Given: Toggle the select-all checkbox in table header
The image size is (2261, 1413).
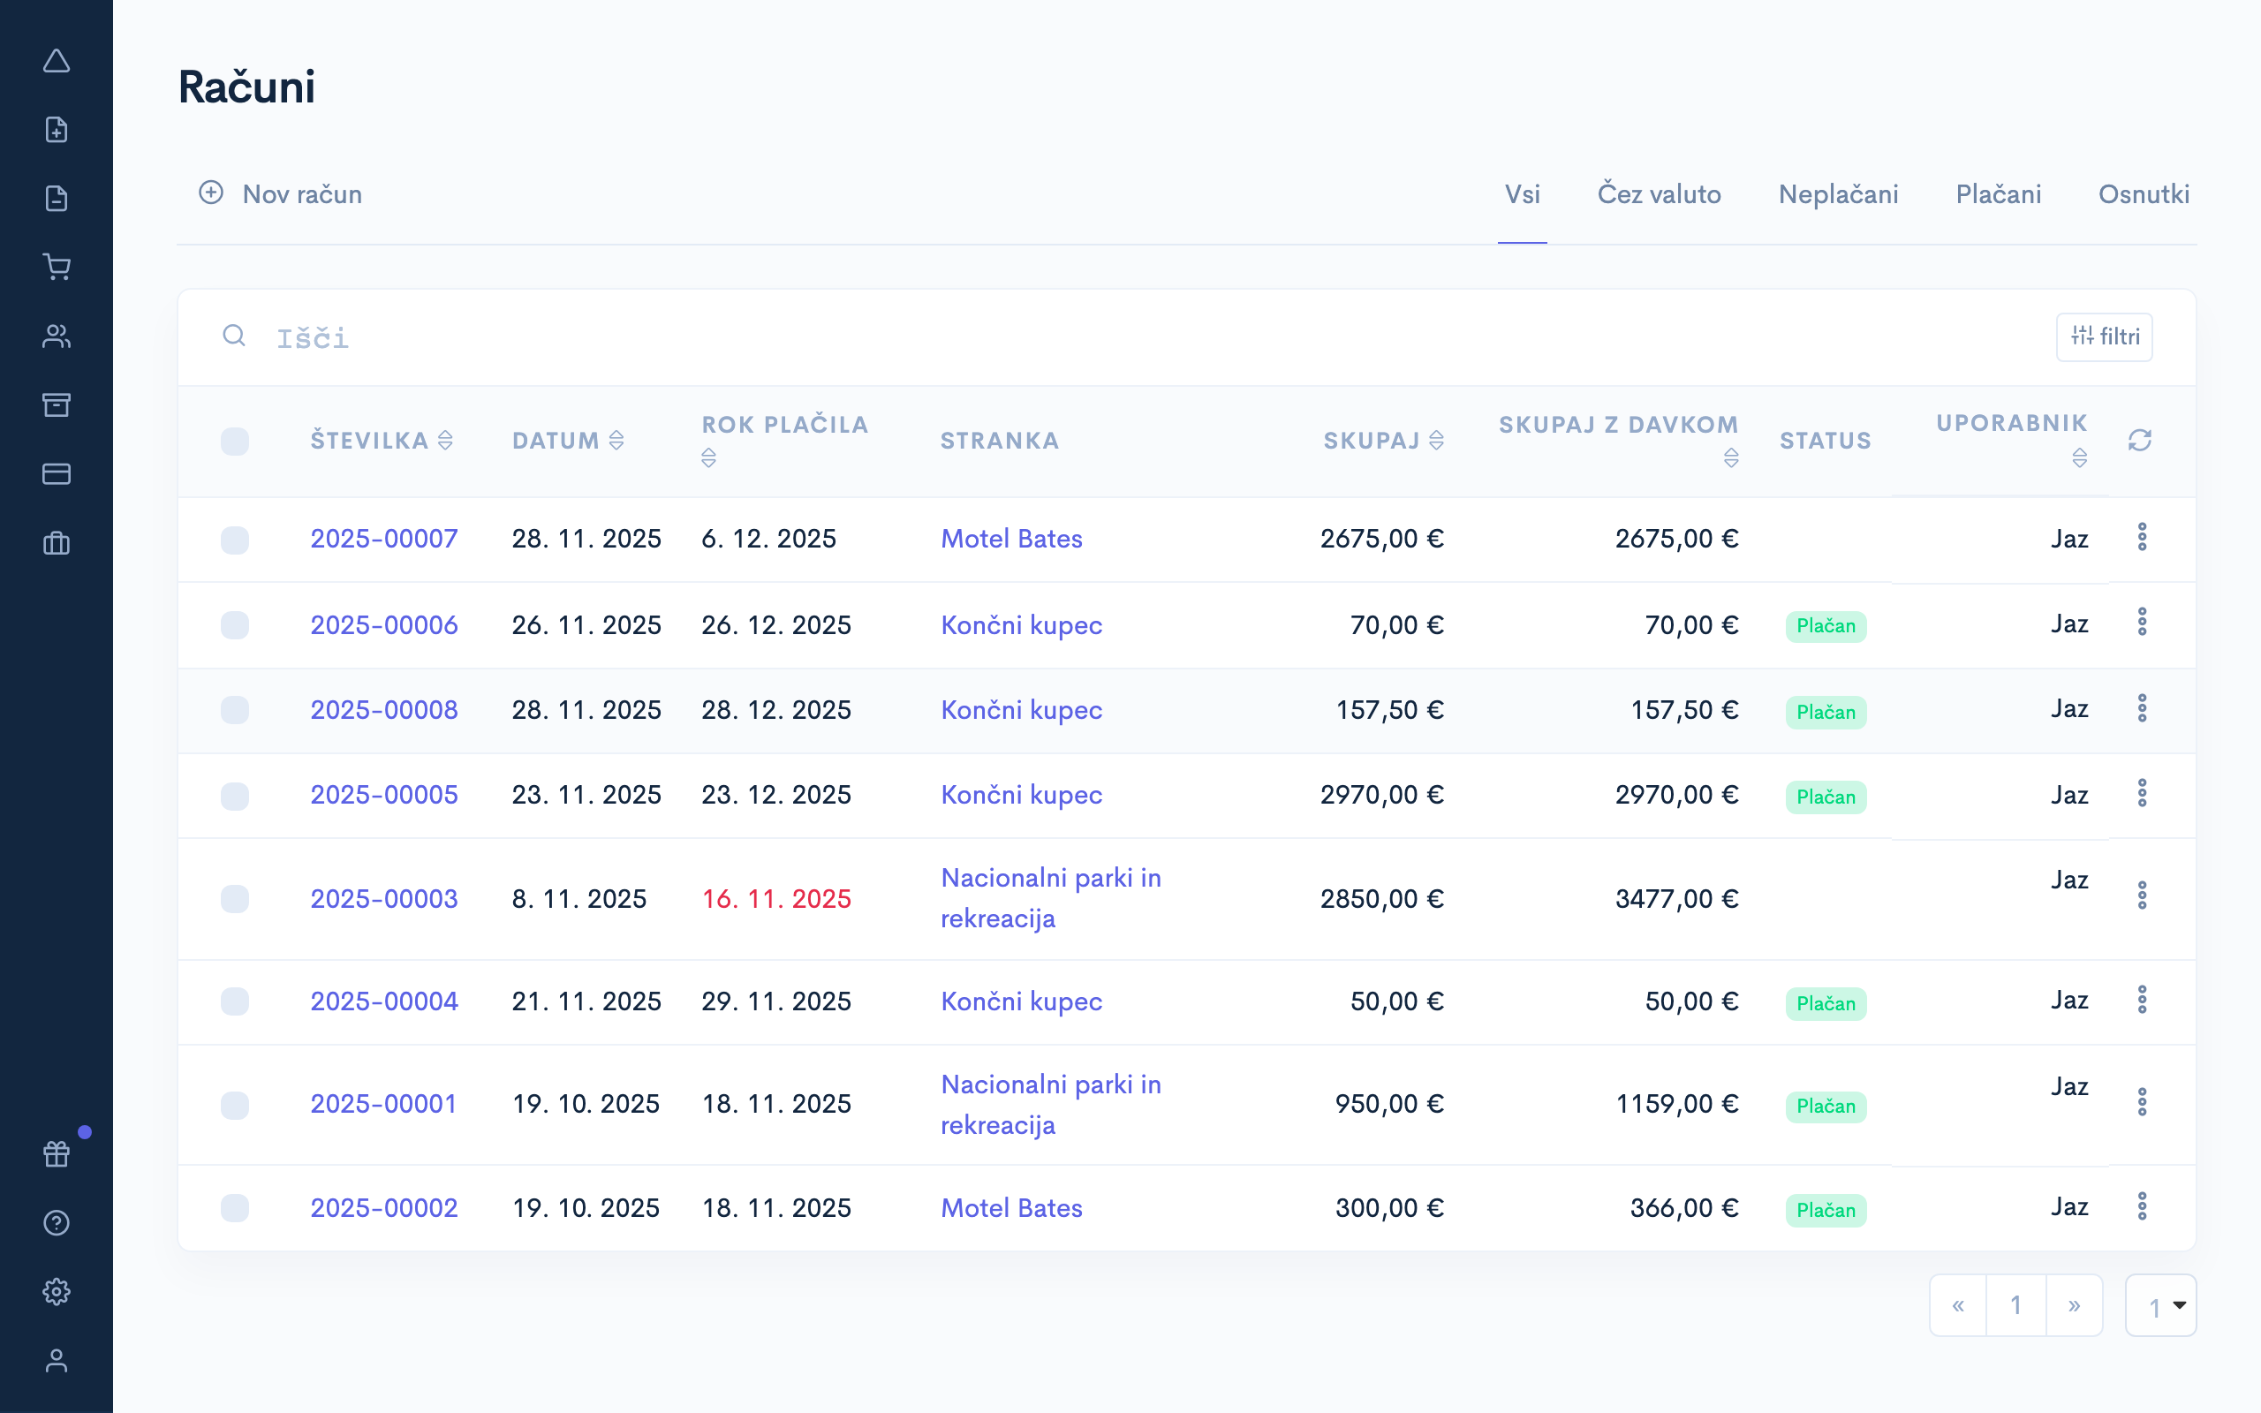Looking at the screenshot, I should tap(235, 440).
